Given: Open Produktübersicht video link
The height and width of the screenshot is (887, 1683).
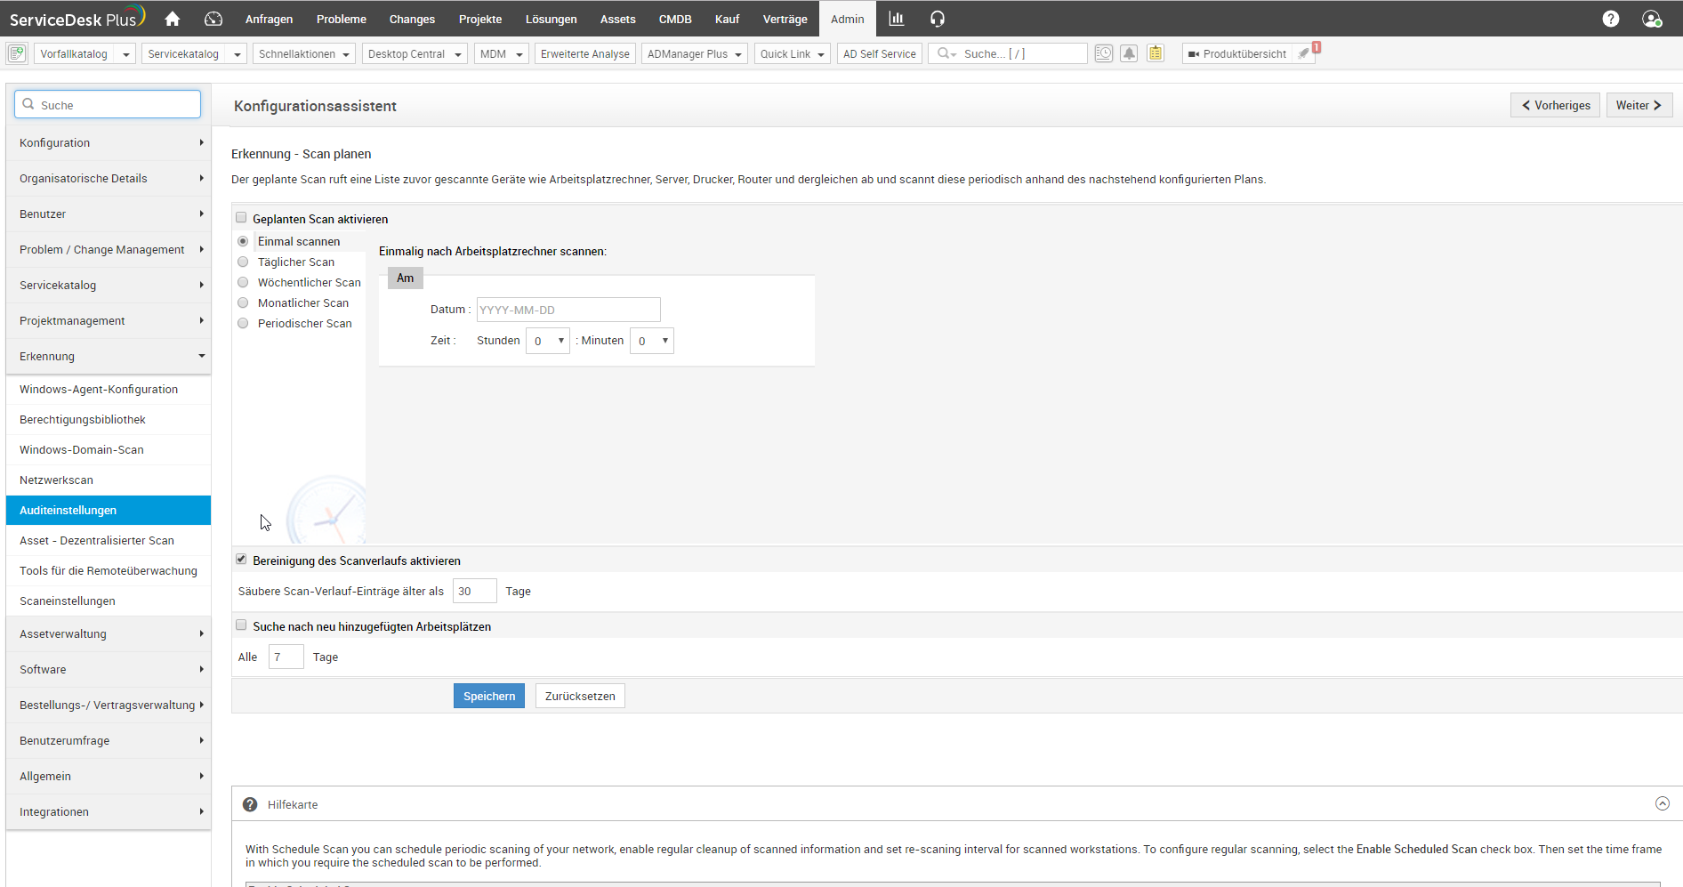Looking at the screenshot, I should (1237, 54).
